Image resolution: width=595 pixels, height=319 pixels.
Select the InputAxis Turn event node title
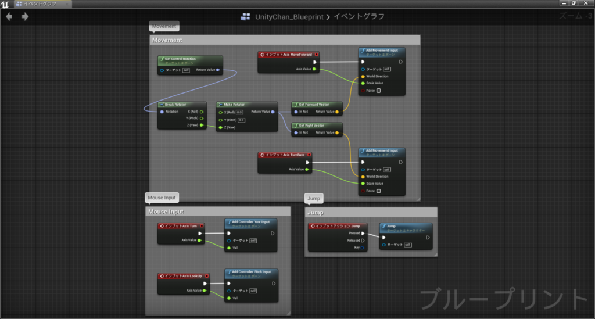pyautogui.click(x=181, y=226)
